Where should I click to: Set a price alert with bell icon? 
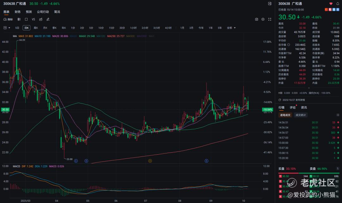[x=338, y=4]
